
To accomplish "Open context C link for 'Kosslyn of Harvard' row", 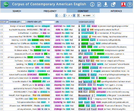I will pos(2,26).
